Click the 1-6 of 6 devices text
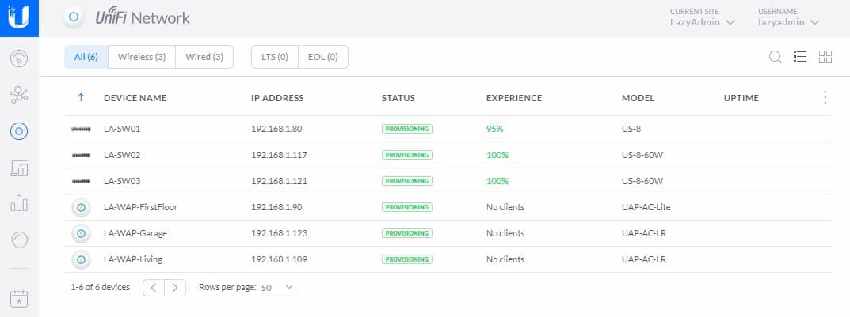The image size is (850, 317). click(x=101, y=287)
